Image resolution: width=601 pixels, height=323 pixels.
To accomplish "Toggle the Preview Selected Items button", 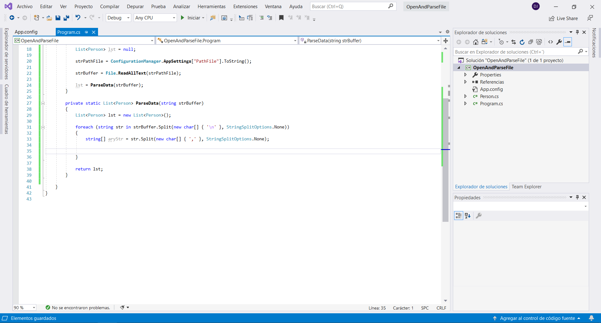I will (x=567, y=42).
